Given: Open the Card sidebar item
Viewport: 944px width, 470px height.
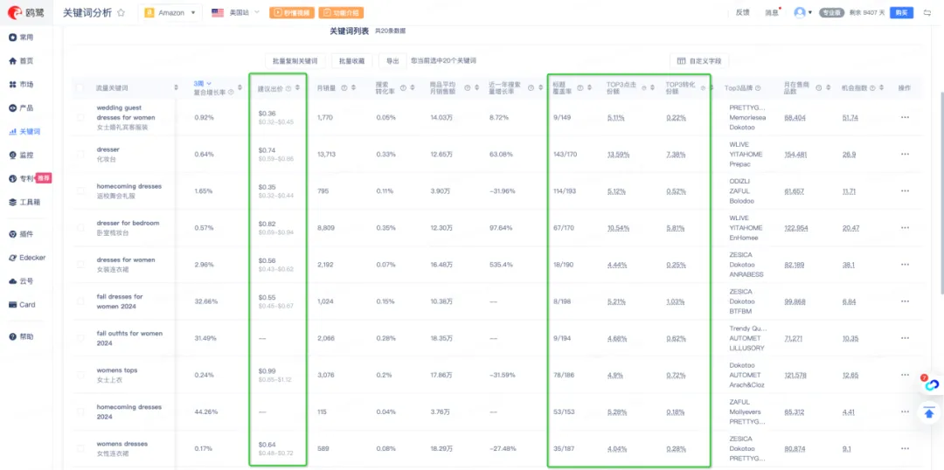Looking at the screenshot, I should (22, 305).
